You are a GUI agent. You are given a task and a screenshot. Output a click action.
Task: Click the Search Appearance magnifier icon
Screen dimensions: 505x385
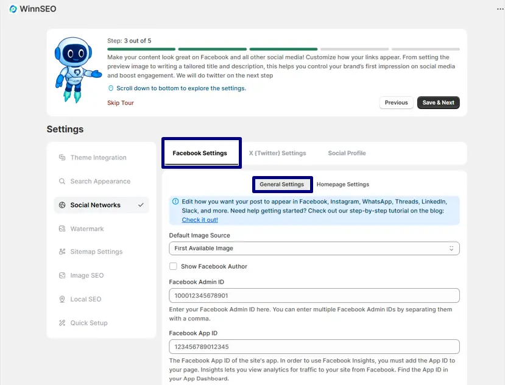point(62,182)
